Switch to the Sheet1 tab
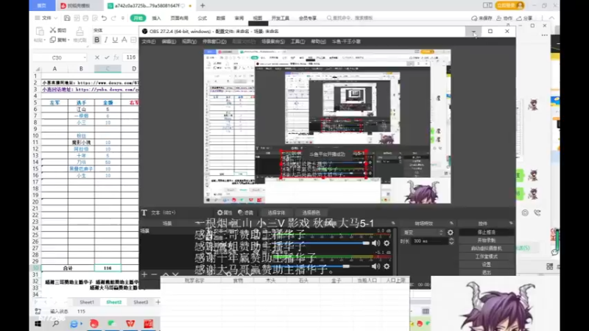 click(87, 302)
